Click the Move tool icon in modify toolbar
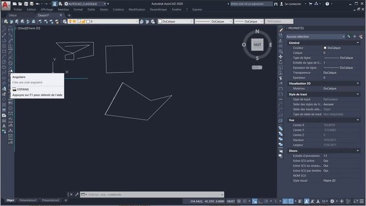 pyautogui.click(x=281, y=57)
